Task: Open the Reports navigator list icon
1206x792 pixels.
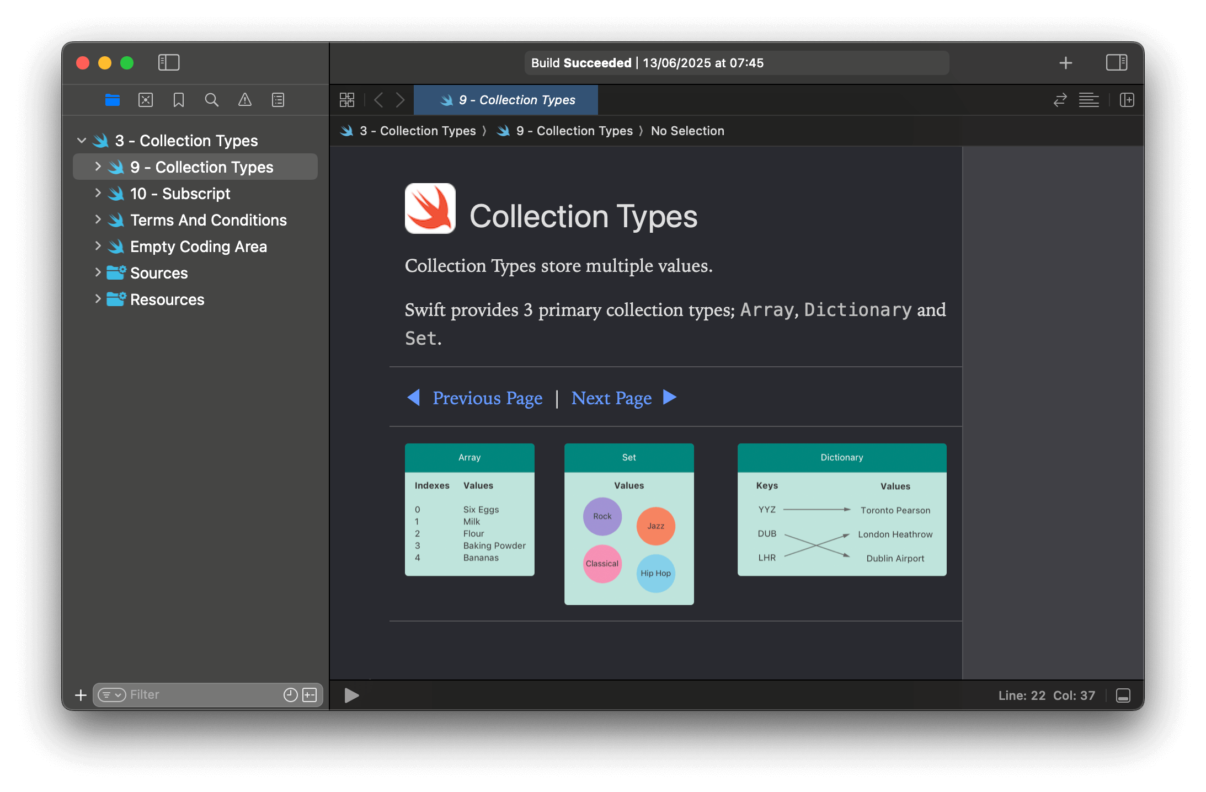Action: 278,100
